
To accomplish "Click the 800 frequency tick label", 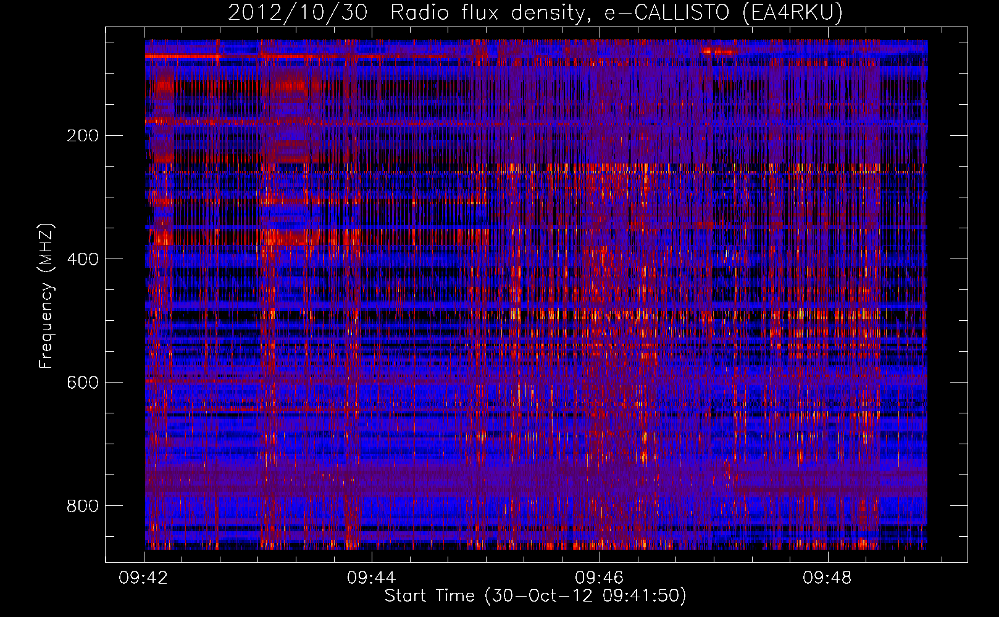I will click(83, 506).
